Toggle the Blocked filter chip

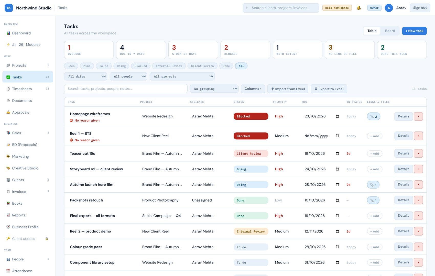point(141,66)
